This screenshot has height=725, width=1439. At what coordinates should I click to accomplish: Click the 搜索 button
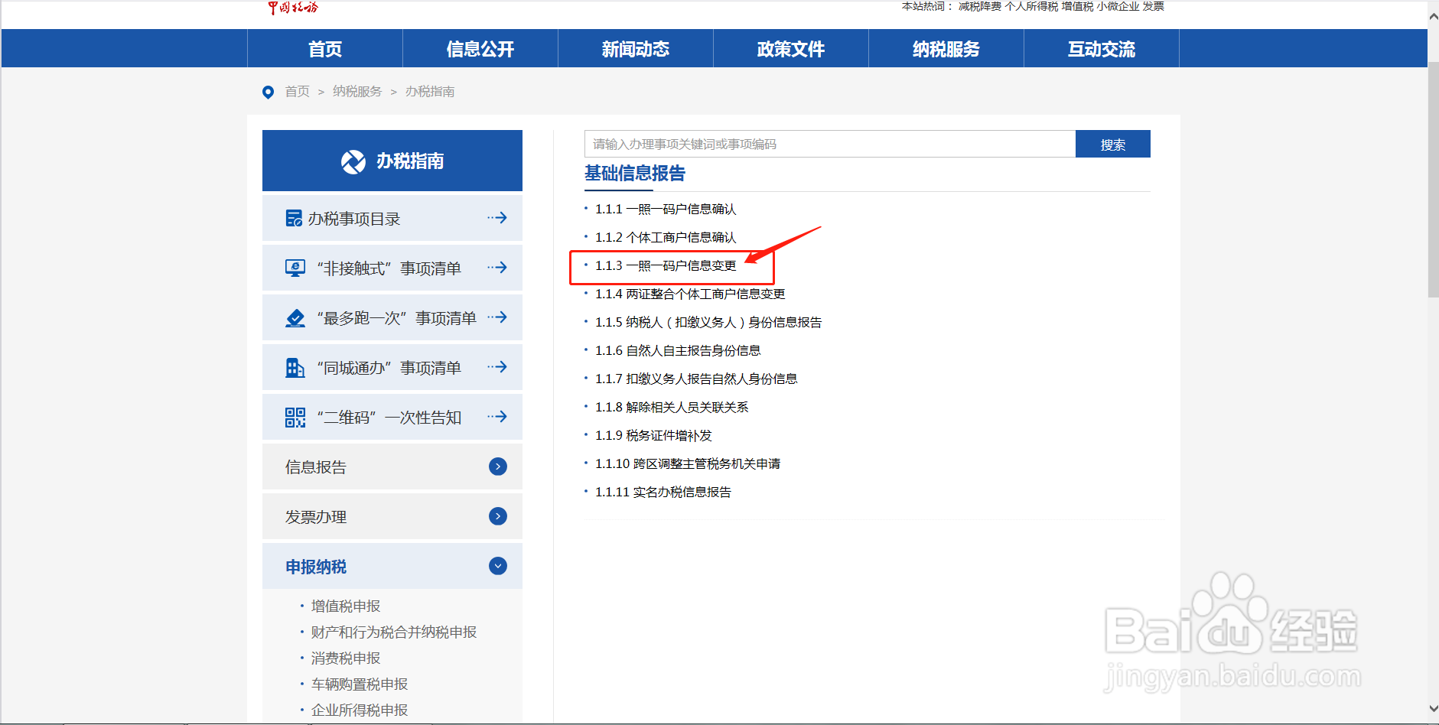tap(1113, 144)
